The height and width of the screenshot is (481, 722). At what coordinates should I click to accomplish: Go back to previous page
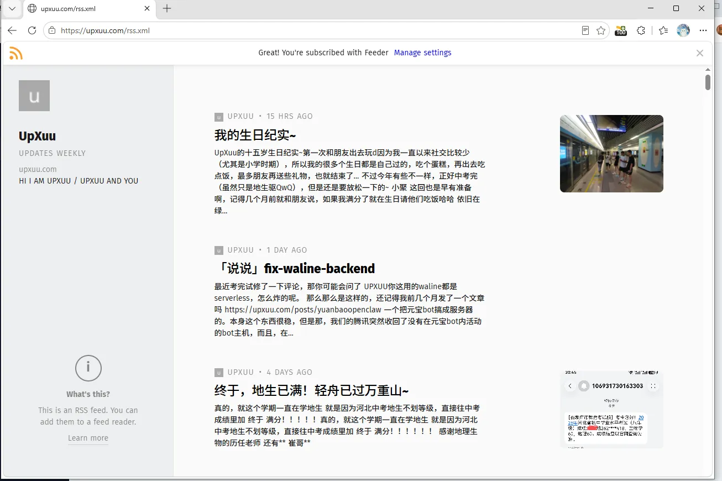pos(12,30)
